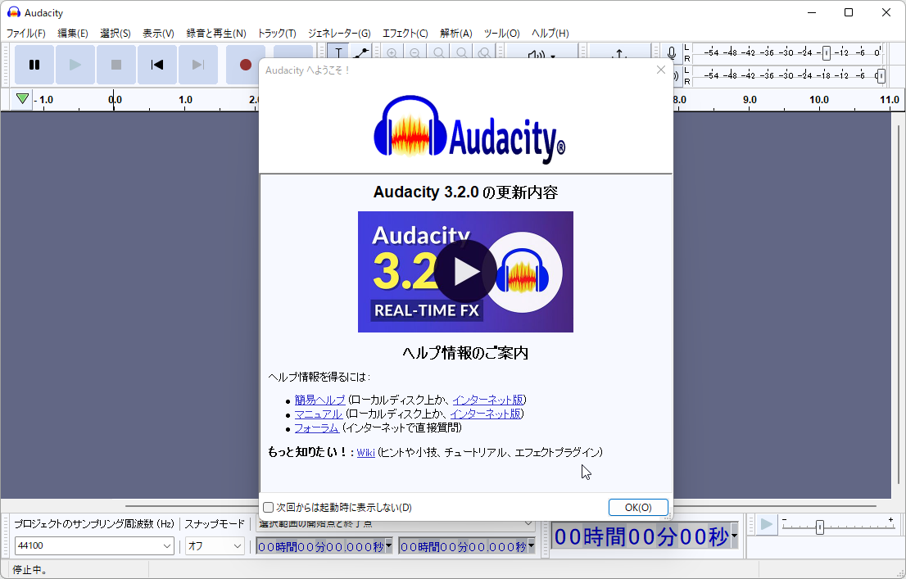Zoom out of the timeline
906x579 pixels.
[x=414, y=52]
